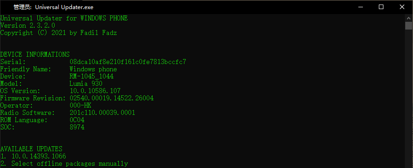Click the serial number value

(x=128, y=62)
